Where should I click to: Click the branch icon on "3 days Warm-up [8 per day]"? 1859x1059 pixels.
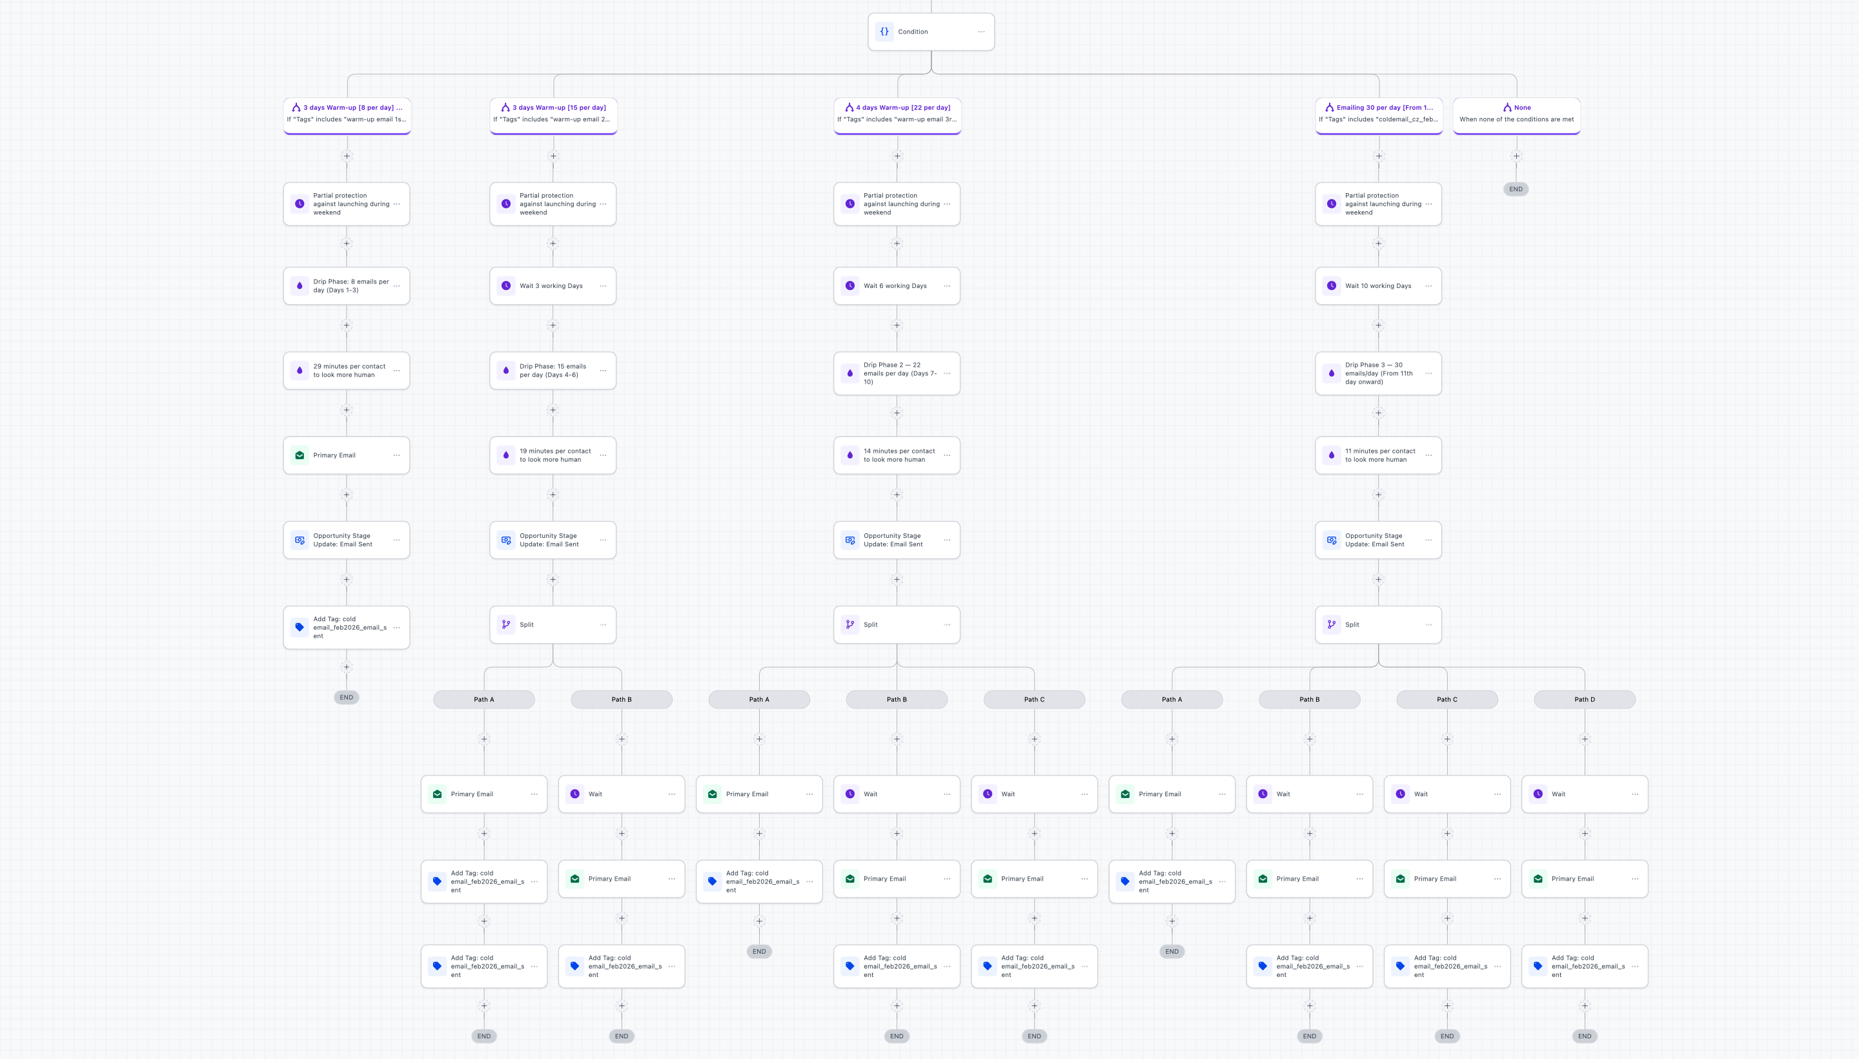[296, 107]
